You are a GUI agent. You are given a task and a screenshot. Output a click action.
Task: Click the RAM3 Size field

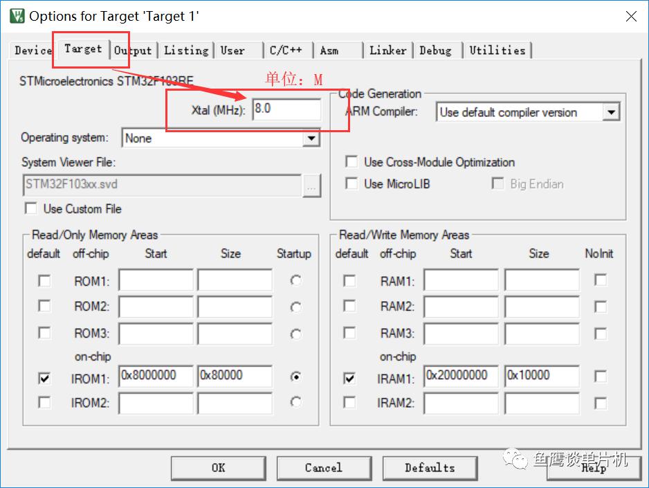542,334
